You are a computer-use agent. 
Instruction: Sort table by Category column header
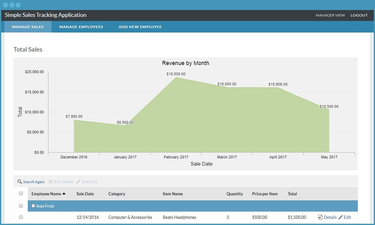tap(117, 194)
